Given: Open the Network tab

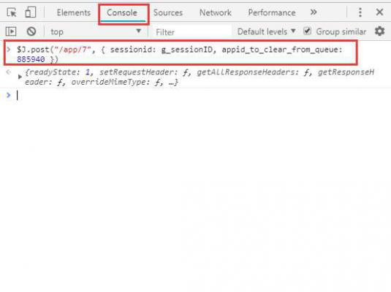Looking at the screenshot, I should tap(216, 12).
